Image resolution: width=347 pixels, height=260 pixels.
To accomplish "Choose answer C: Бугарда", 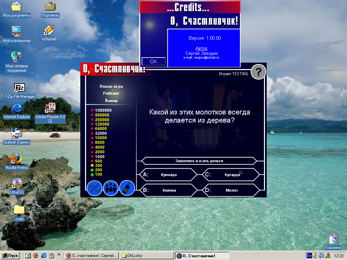I will [x=232, y=175].
